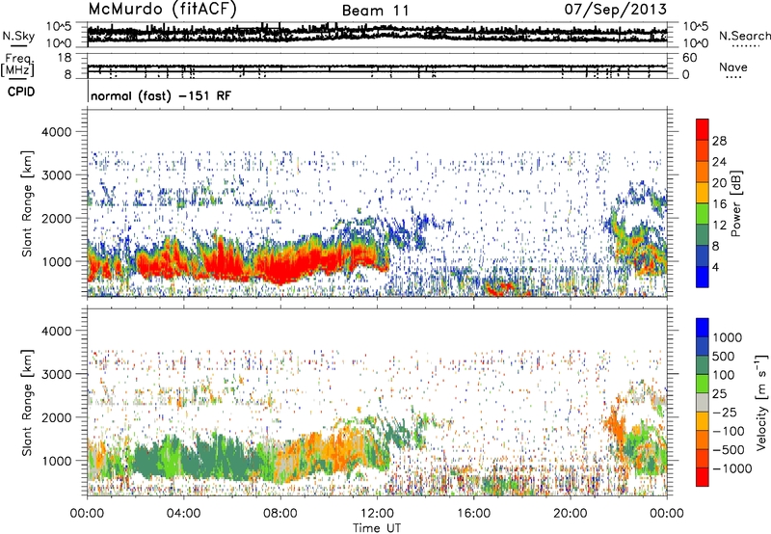Click the date 07/Sep/2013

pos(615,9)
